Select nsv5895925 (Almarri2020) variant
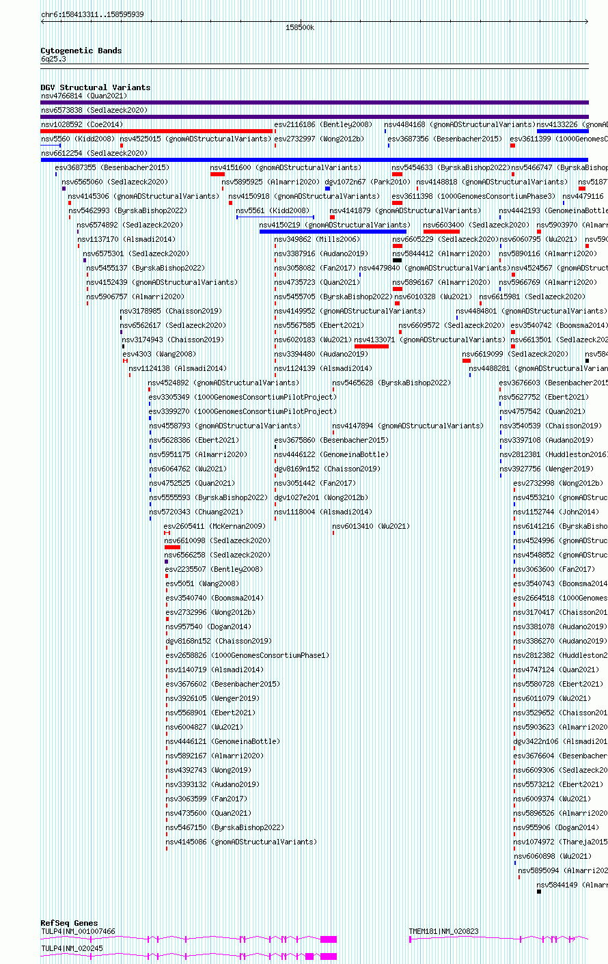The image size is (608, 964). (x=271, y=182)
